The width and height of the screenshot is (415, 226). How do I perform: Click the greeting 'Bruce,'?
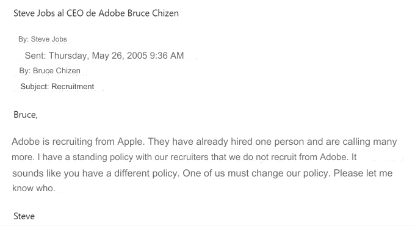26,115
